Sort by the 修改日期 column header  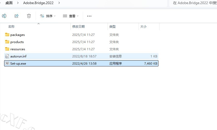pos(78,27)
